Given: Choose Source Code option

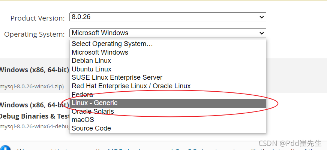Looking at the screenshot, I should tap(168, 128).
